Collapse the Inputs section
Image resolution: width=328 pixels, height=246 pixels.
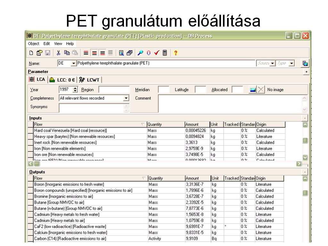305,118
